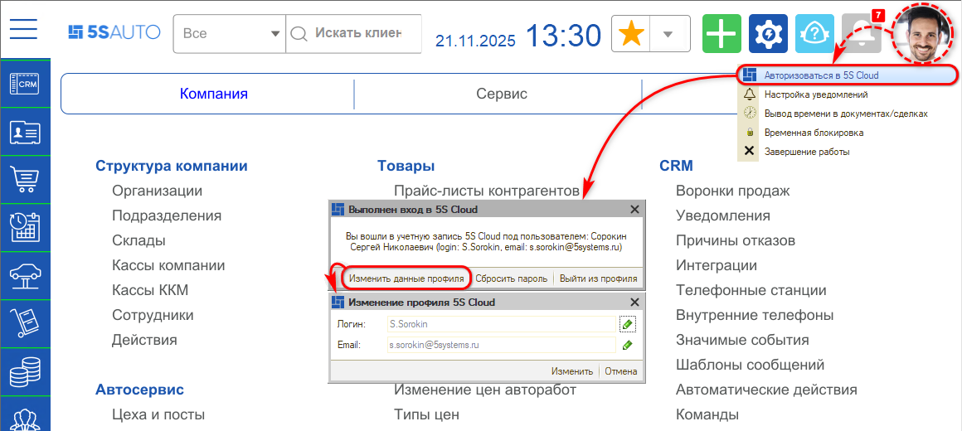Open the 'Изменение цен авторабот' link
The image size is (962, 431).
pyautogui.click(x=485, y=390)
